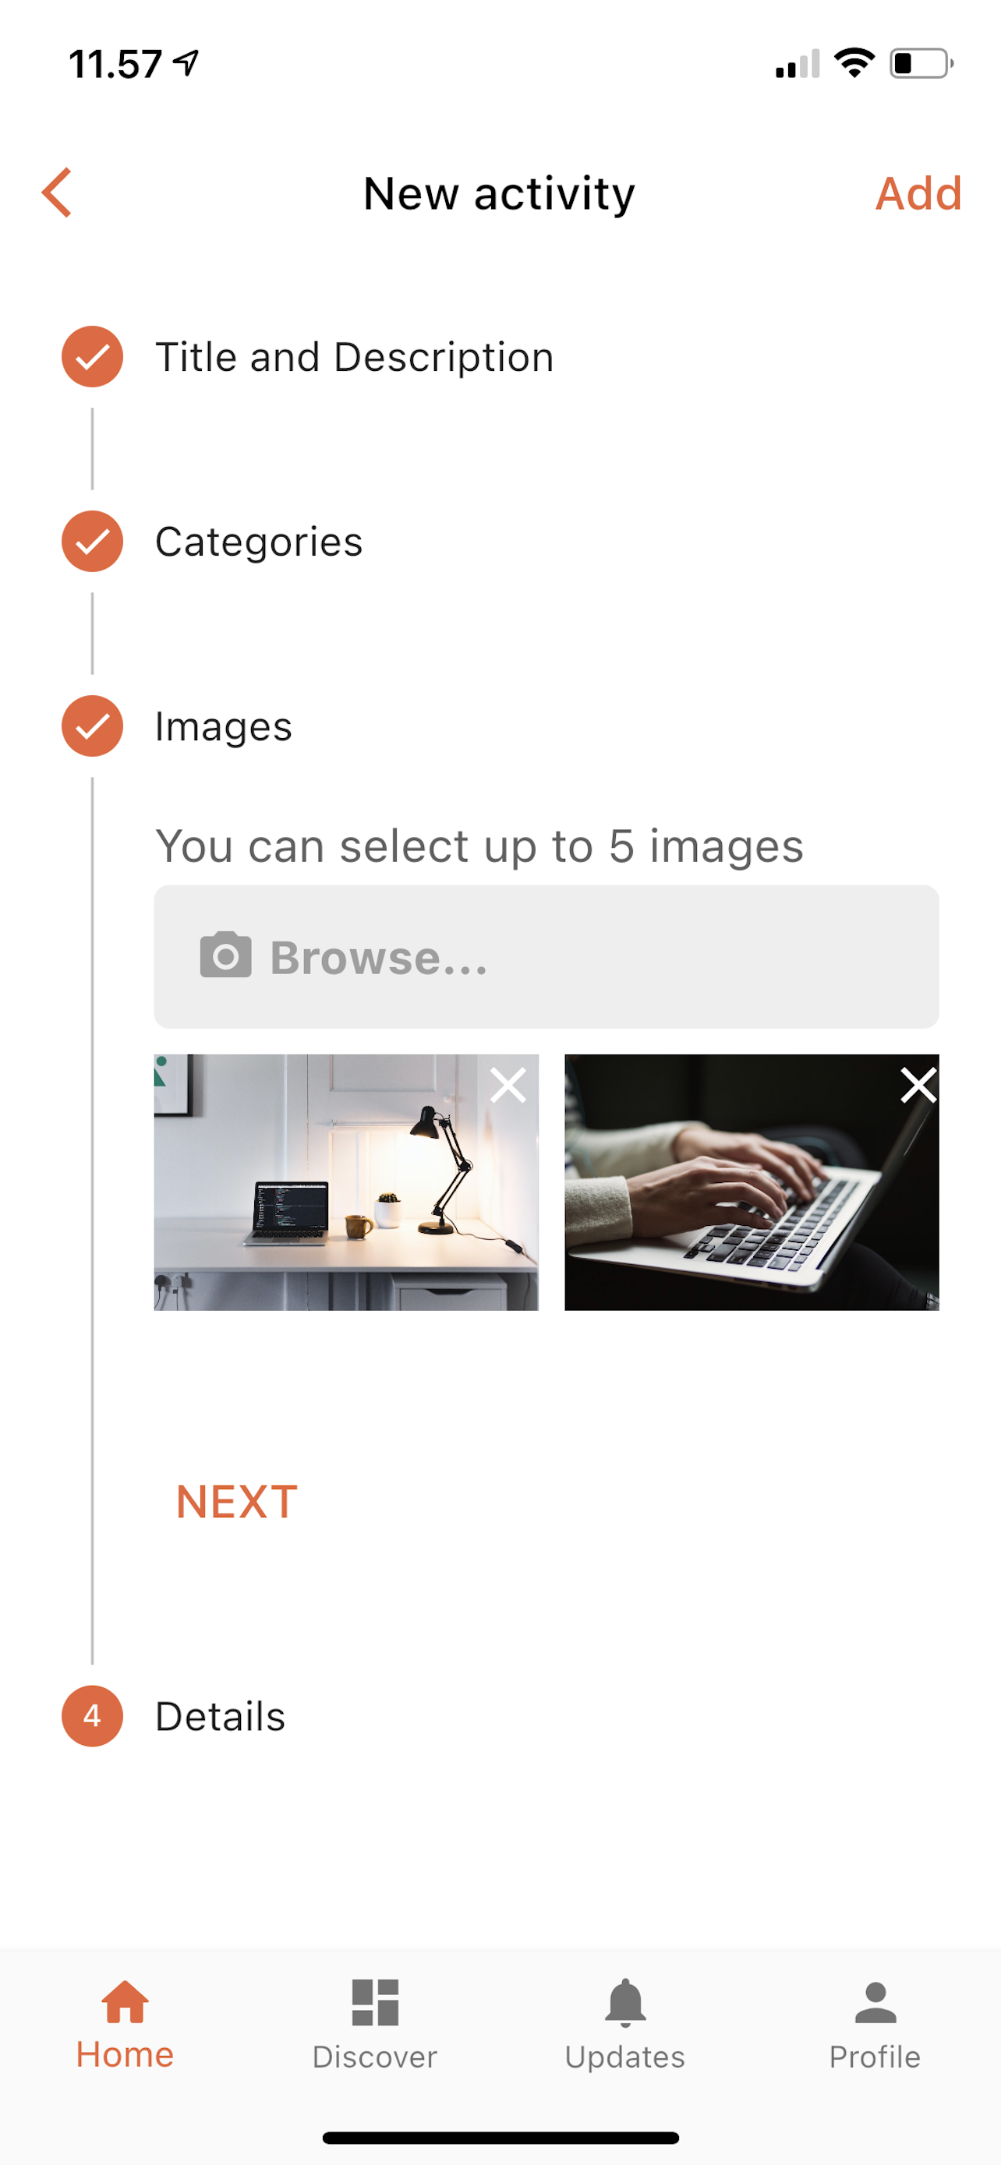
Task: Open the Browse... image picker field
Action: tap(546, 956)
